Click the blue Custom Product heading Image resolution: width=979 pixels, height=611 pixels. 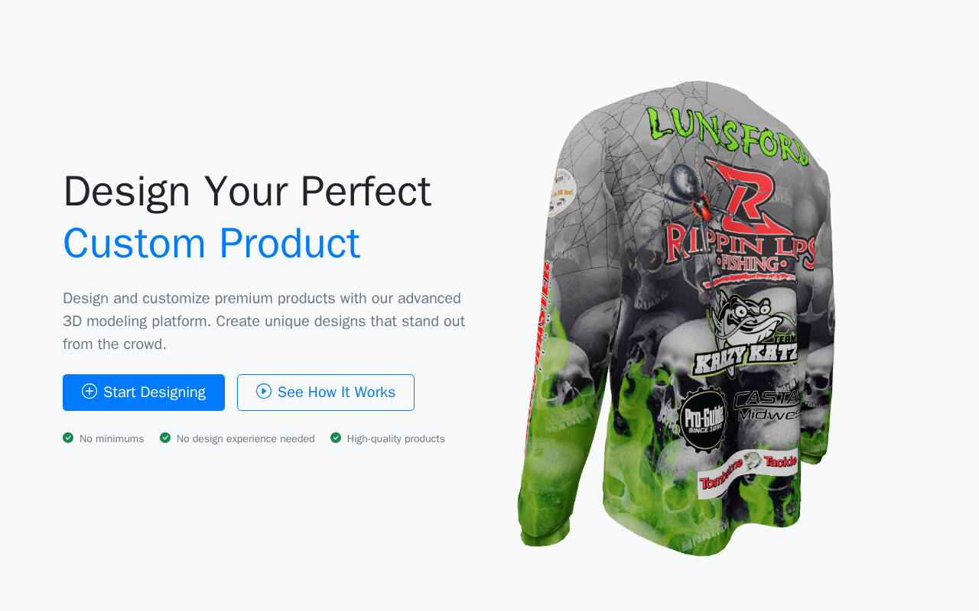212,243
